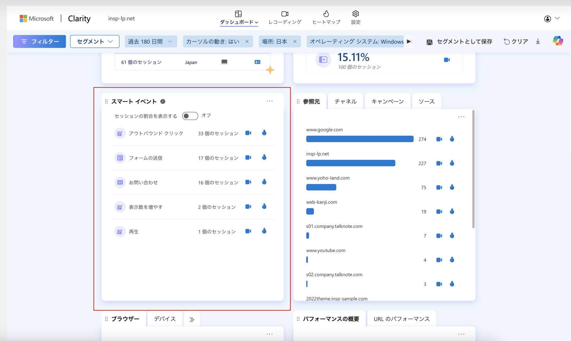Switch to the チャネル tab
Screen dimensions: 571x341
click(x=345, y=102)
